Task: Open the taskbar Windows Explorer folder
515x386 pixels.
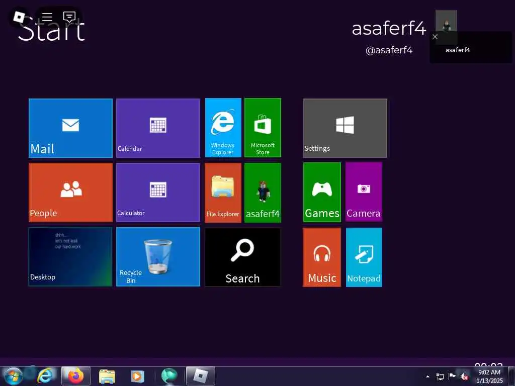Action: pos(107,376)
